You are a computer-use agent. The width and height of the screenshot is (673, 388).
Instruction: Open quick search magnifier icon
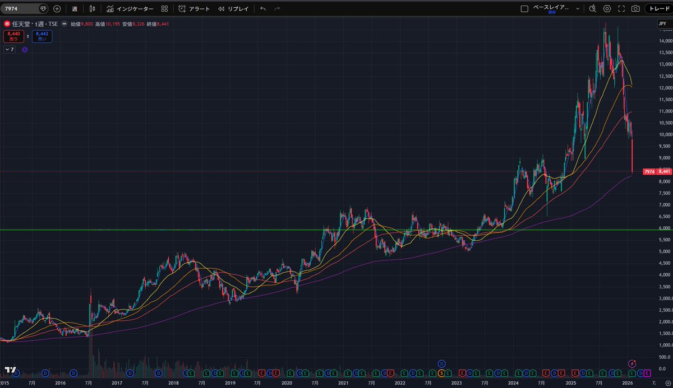tap(593, 9)
